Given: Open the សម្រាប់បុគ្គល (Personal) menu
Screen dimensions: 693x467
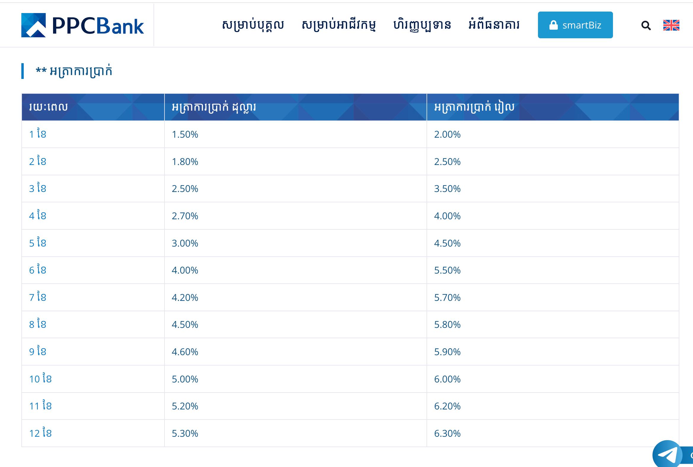Looking at the screenshot, I should [253, 25].
